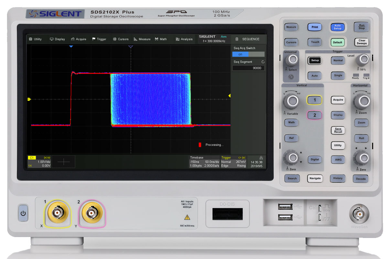Click the blue Print button

tap(315, 27)
